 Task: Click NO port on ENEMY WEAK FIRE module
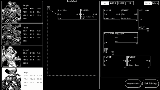pos(113,52)
